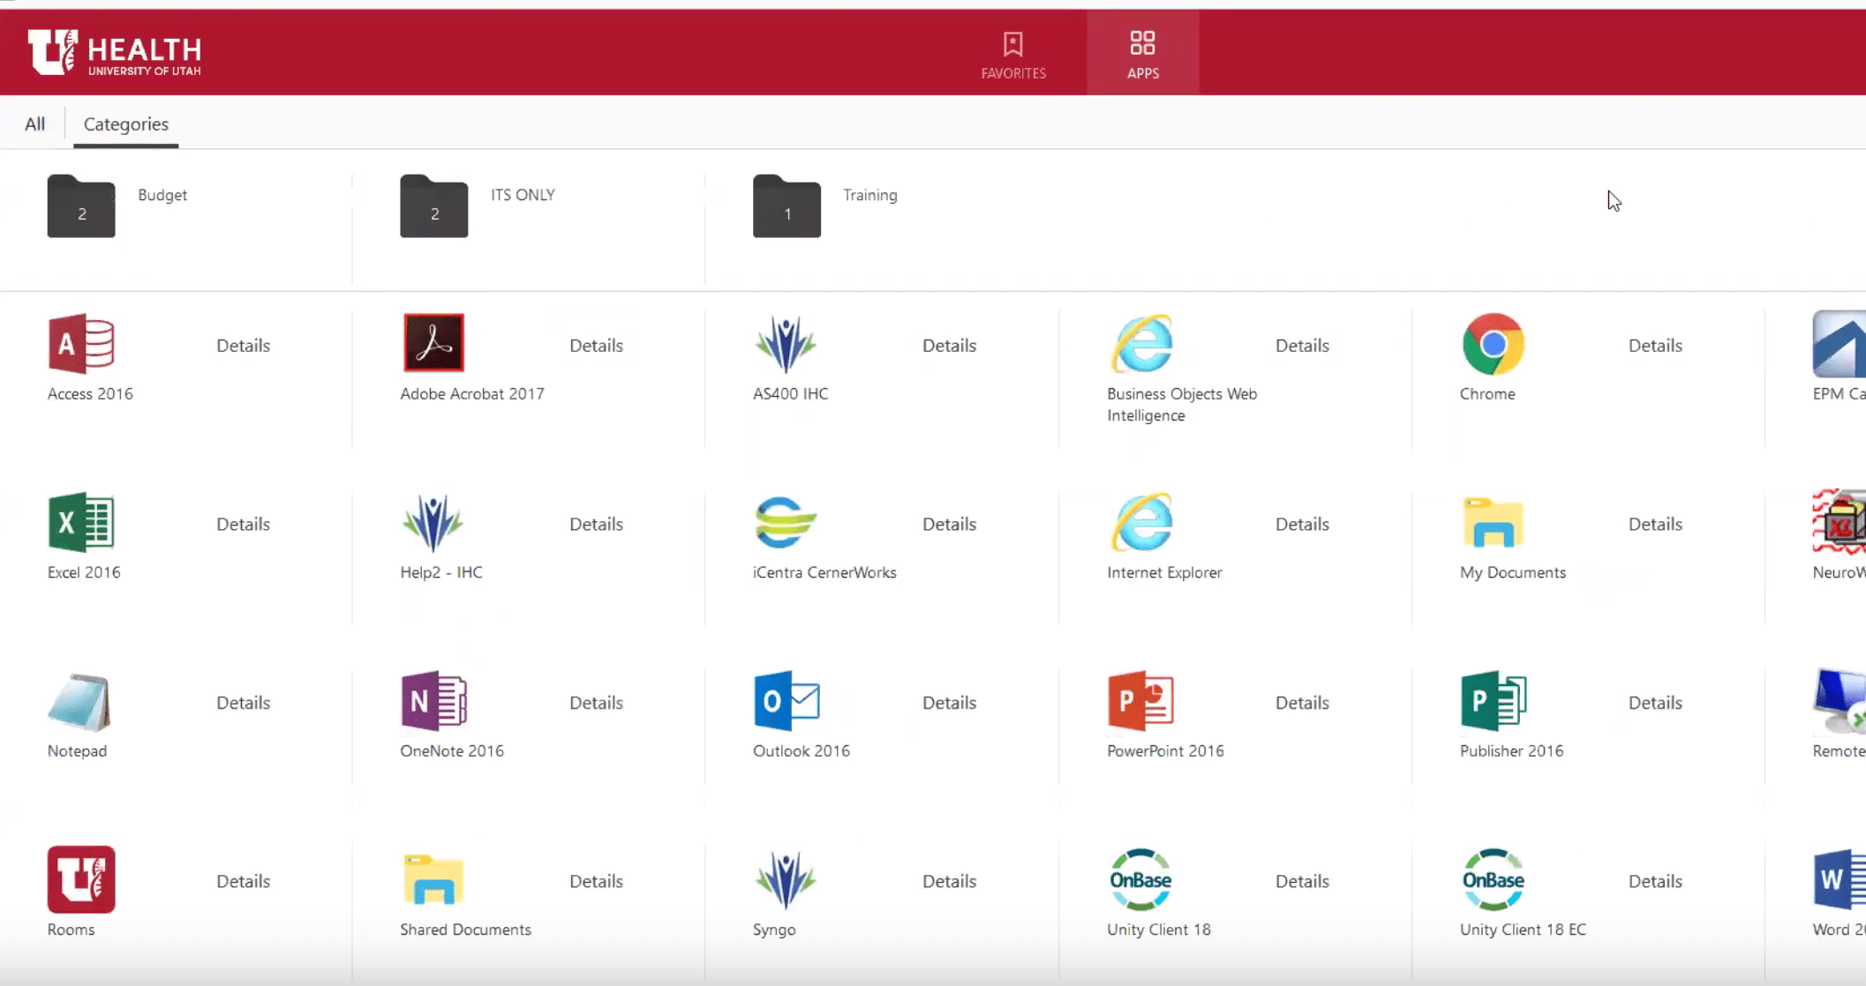1866x986 pixels.
Task: Select the Apps tab
Action: click(x=1142, y=55)
